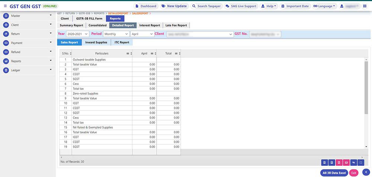Open the apps grid icon in top bar
This screenshot has height=177, width=372.
point(364,6)
